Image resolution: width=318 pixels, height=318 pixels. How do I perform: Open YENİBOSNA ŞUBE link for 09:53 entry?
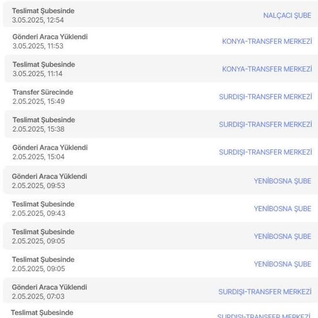pos(282,181)
